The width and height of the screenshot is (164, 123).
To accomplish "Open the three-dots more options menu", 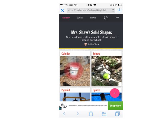I will click(x=117, y=18).
